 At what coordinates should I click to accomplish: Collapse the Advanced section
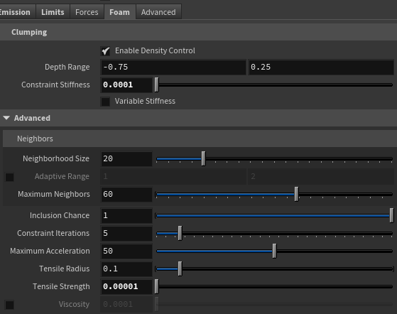[x=6, y=118]
